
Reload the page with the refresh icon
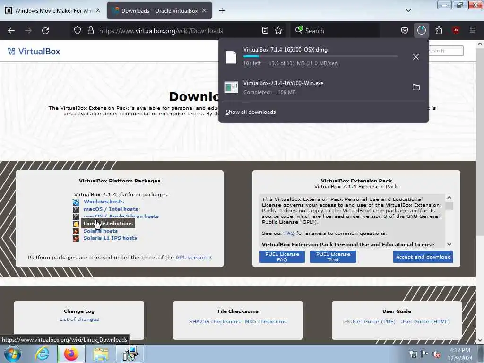(45, 31)
